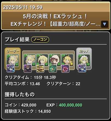Select the green swirl assist icon
This screenshot has height=121, width=111.
[53, 68]
